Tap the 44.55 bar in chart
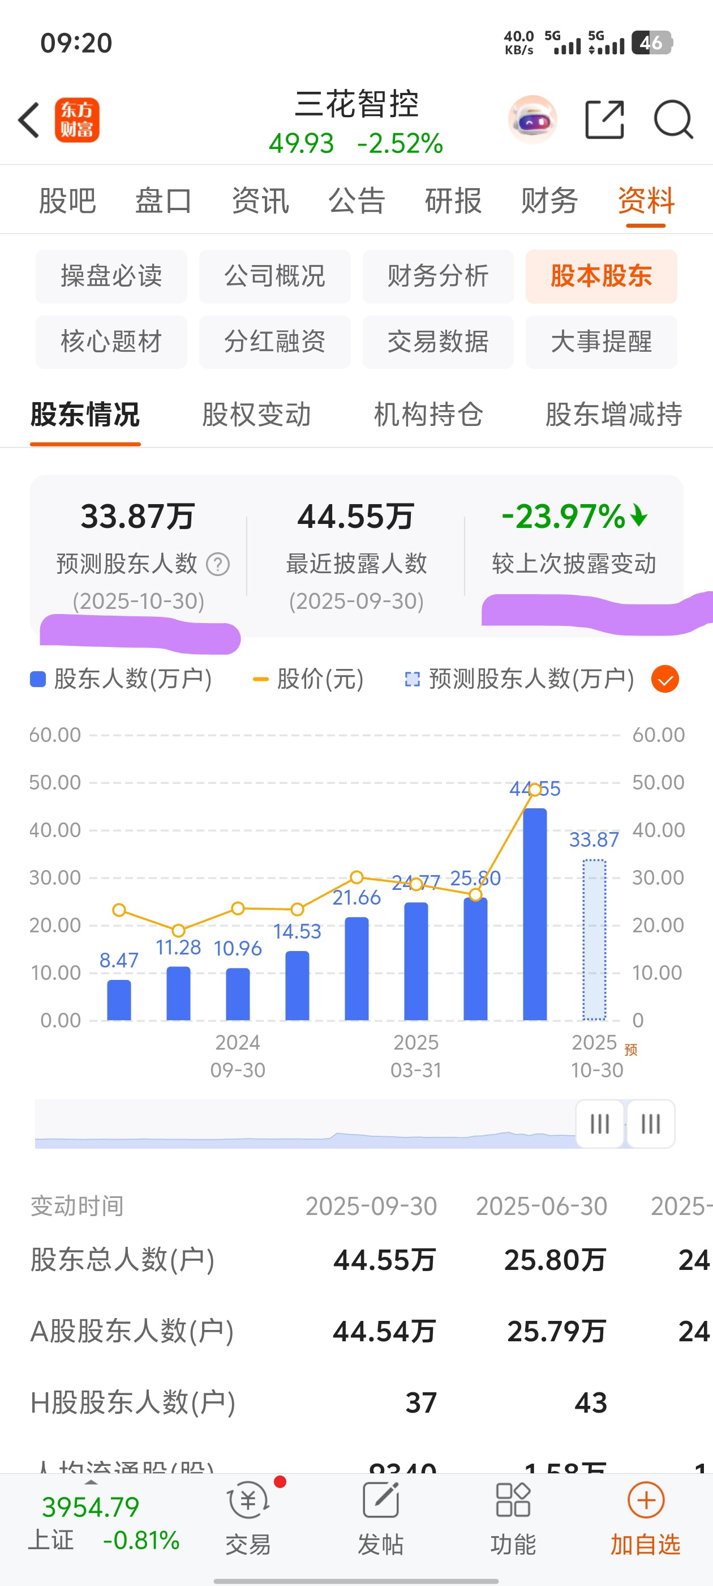The image size is (713, 1586). pos(535,914)
